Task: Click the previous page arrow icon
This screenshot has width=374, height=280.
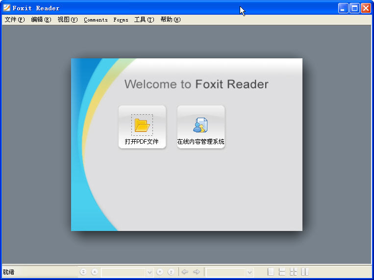Action: [95, 272]
